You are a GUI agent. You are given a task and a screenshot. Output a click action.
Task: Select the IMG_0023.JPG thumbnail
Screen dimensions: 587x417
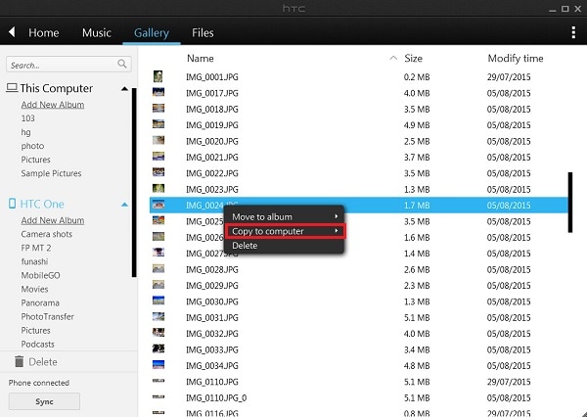click(158, 189)
